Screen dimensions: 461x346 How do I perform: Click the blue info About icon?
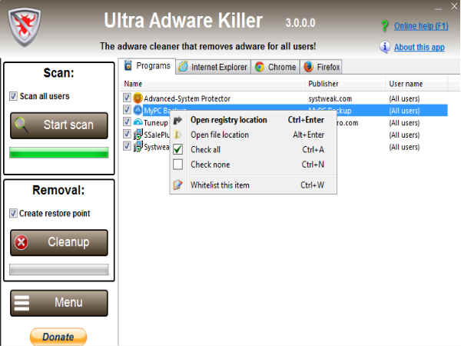click(x=384, y=47)
